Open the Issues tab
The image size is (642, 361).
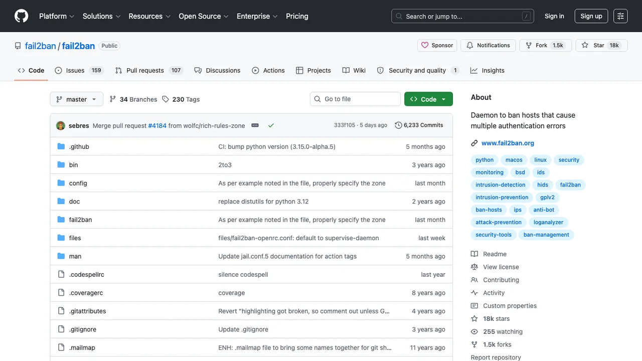coord(79,71)
